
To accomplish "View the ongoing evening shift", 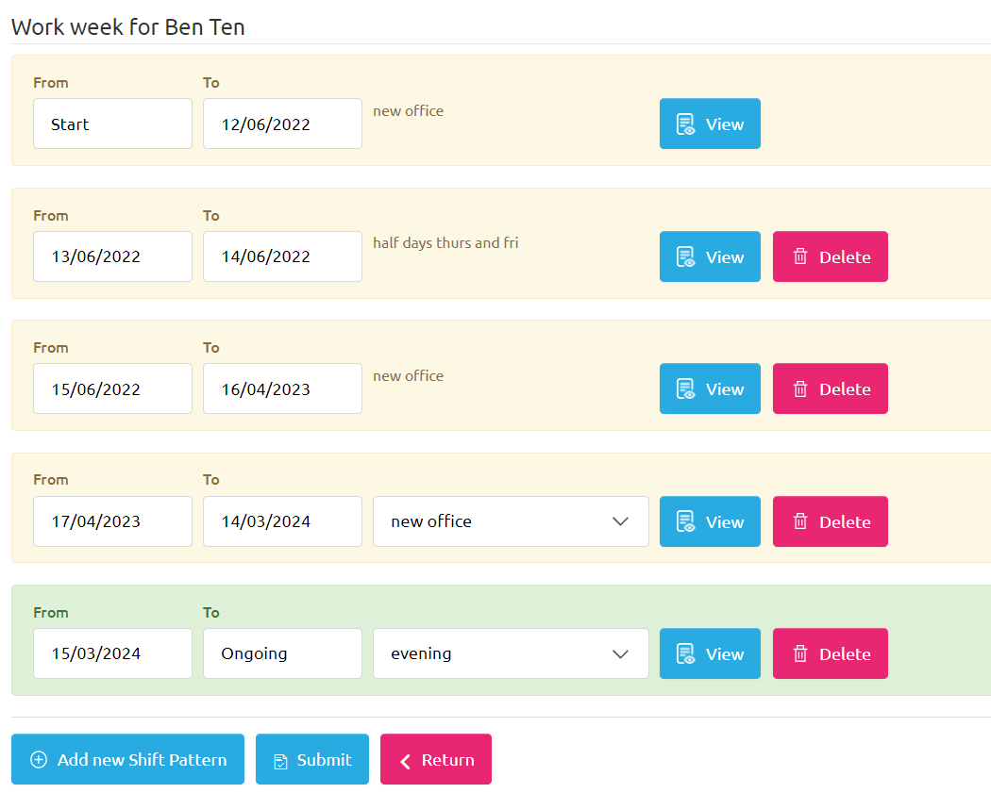I will 710,654.
